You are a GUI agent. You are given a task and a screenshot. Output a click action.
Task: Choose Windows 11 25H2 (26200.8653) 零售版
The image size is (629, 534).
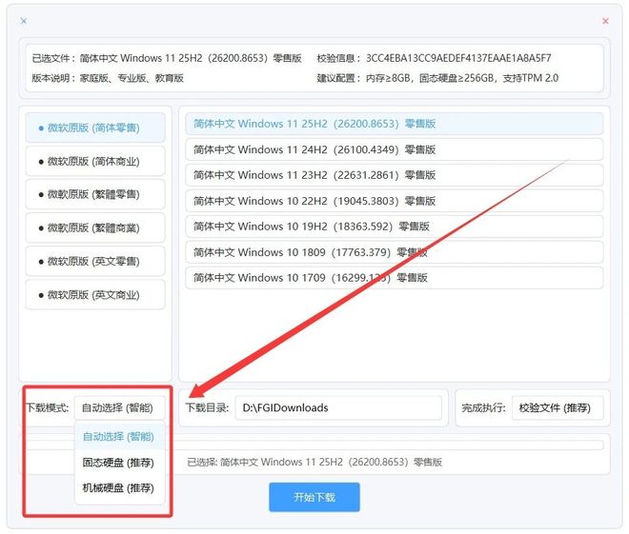pos(394,124)
